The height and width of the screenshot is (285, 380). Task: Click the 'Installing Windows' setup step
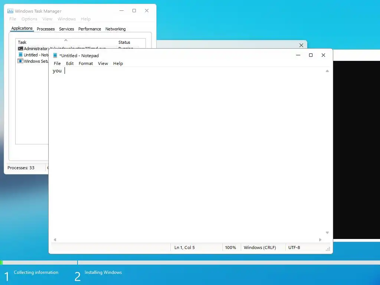pyautogui.click(x=103, y=272)
